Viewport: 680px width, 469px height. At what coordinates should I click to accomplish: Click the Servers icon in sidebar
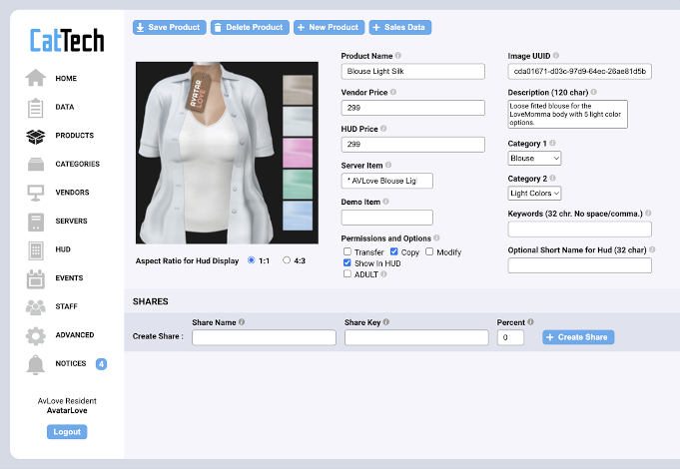coord(36,222)
